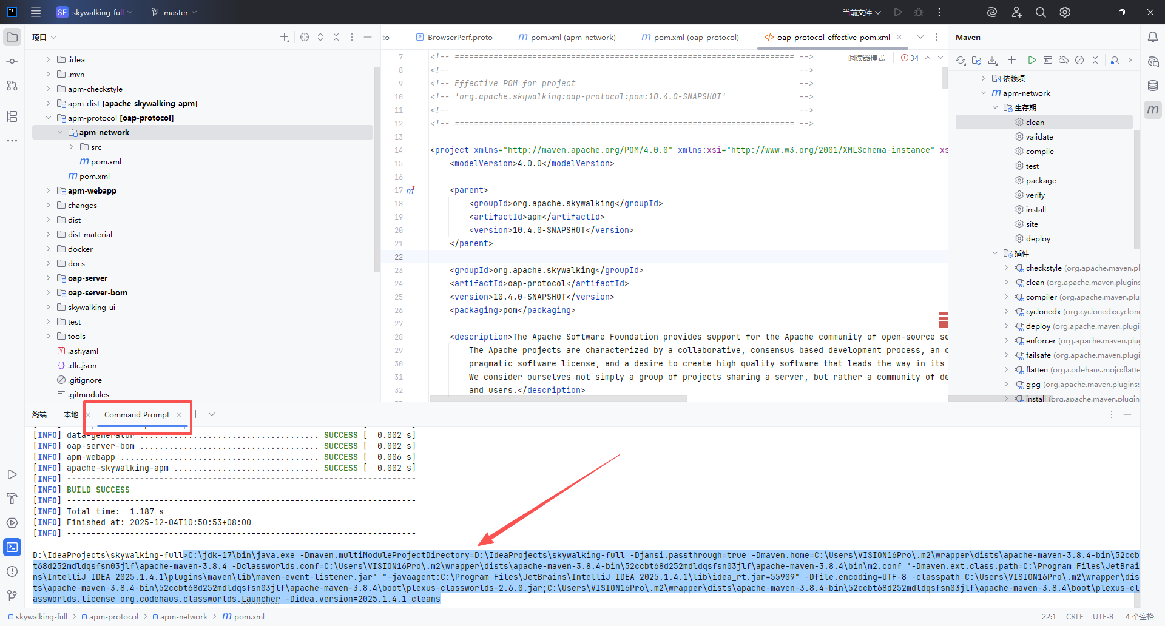1165x626 pixels.
Task: Open the main hamburger menu
Action: point(36,12)
